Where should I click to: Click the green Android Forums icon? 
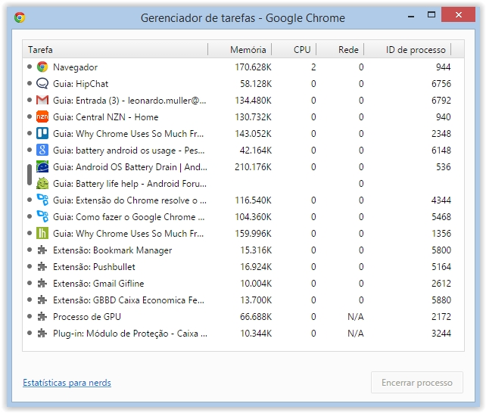tap(42, 184)
